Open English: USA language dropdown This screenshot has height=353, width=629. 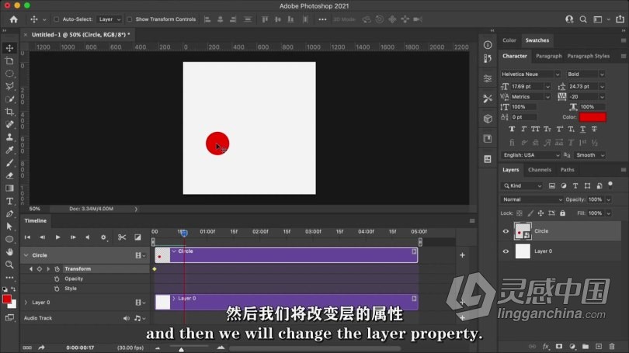(x=530, y=155)
